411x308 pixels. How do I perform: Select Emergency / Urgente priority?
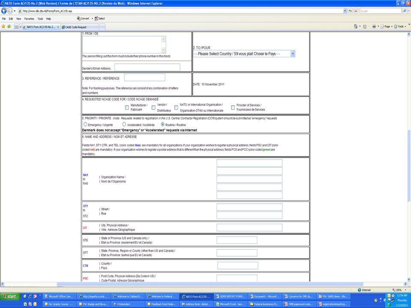click(x=86, y=124)
